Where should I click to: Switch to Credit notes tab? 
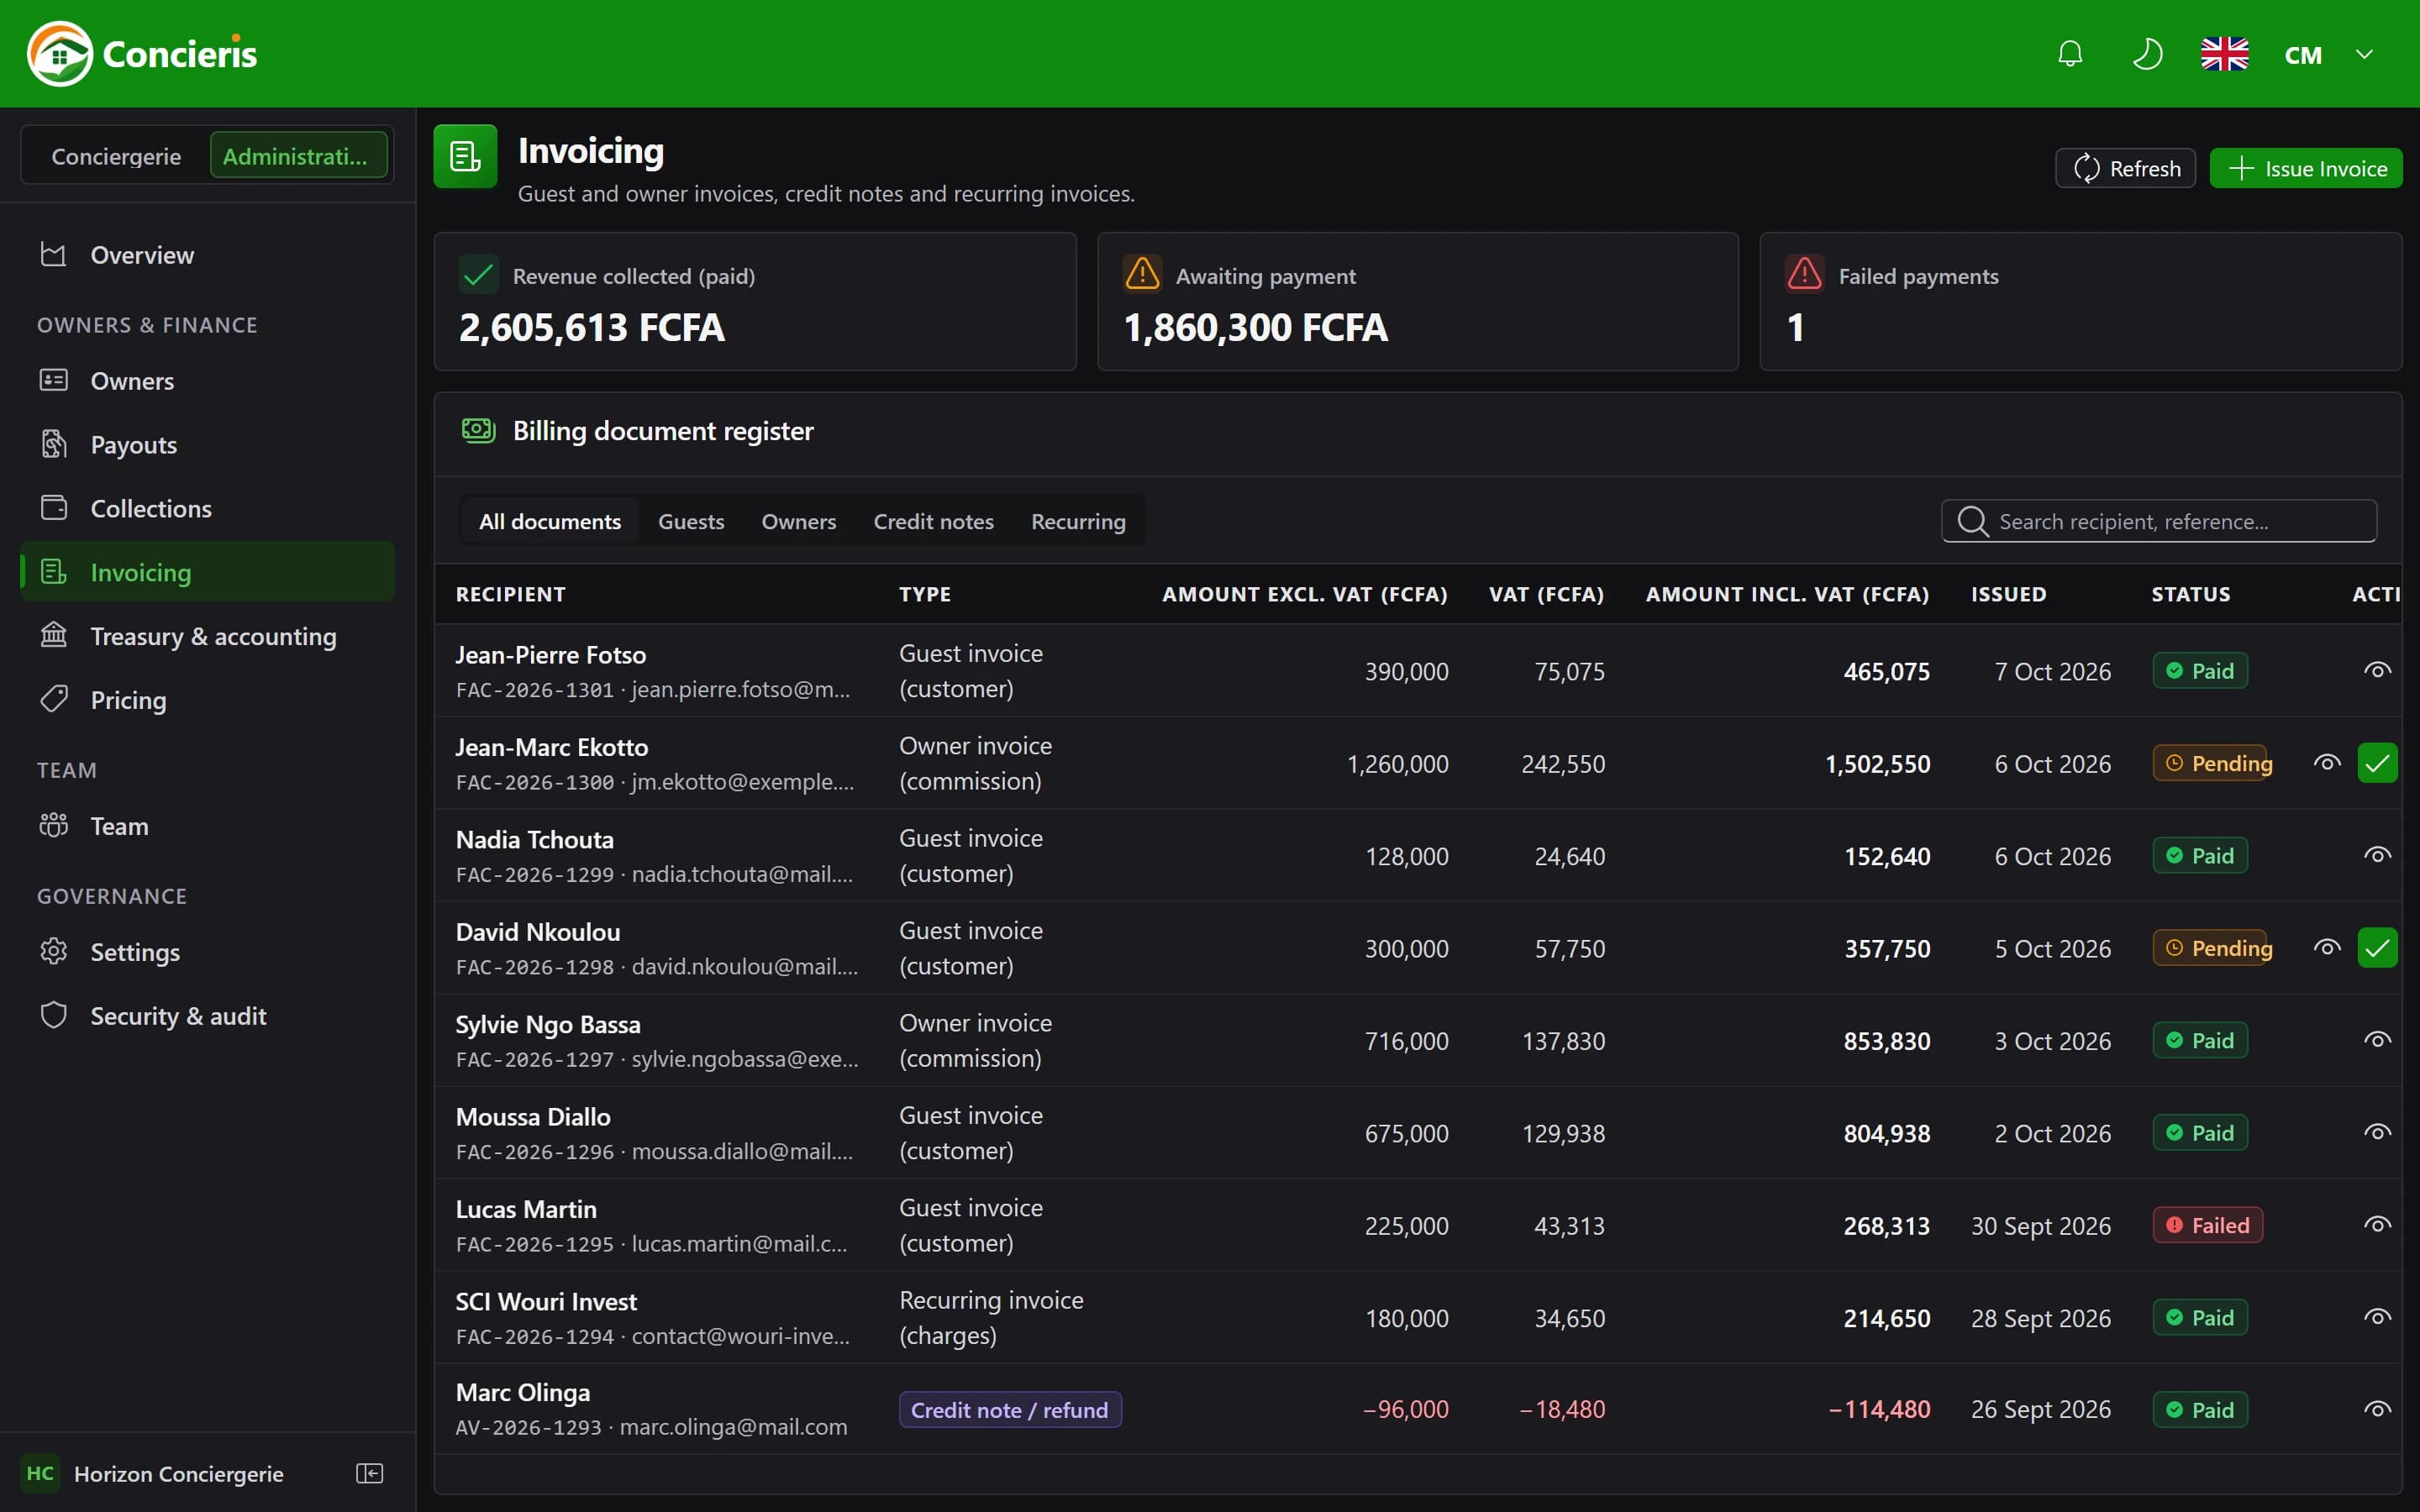933,521
